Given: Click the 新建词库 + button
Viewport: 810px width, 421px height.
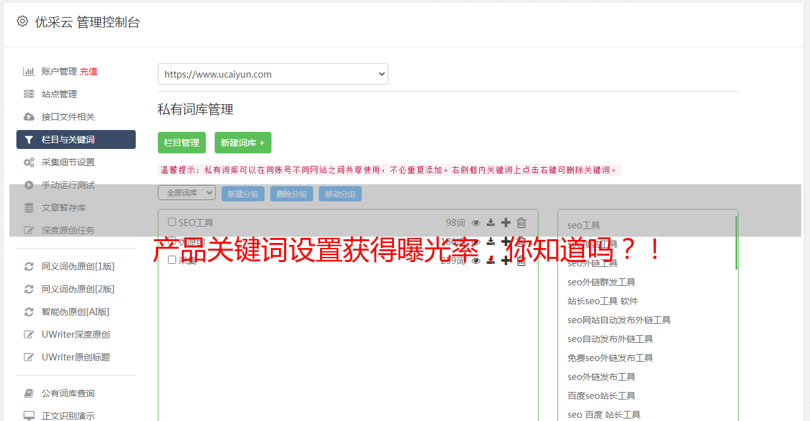Looking at the screenshot, I should tap(243, 143).
